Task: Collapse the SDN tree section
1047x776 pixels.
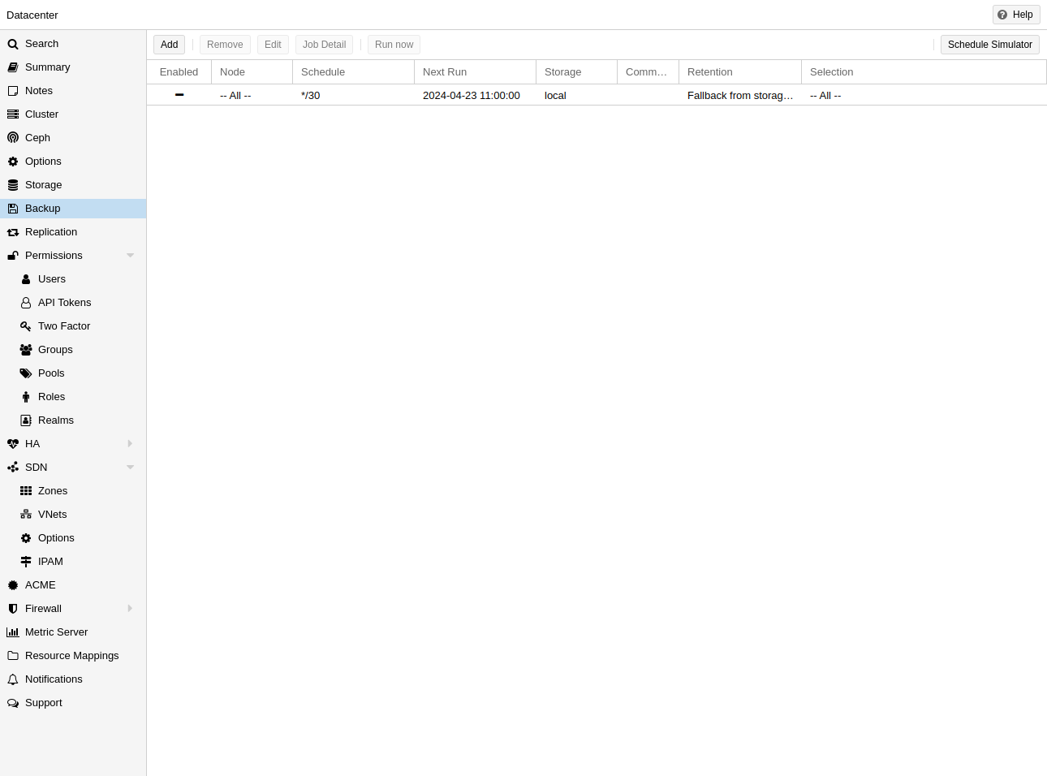Action: [130, 468]
